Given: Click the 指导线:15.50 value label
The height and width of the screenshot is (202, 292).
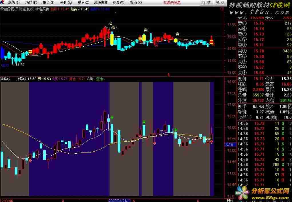Looking at the screenshot, I should 26,79.
